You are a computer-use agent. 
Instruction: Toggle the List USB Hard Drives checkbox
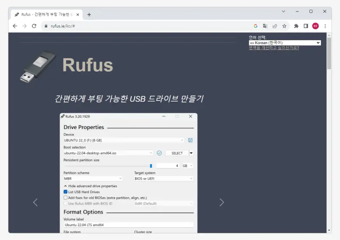point(65,192)
